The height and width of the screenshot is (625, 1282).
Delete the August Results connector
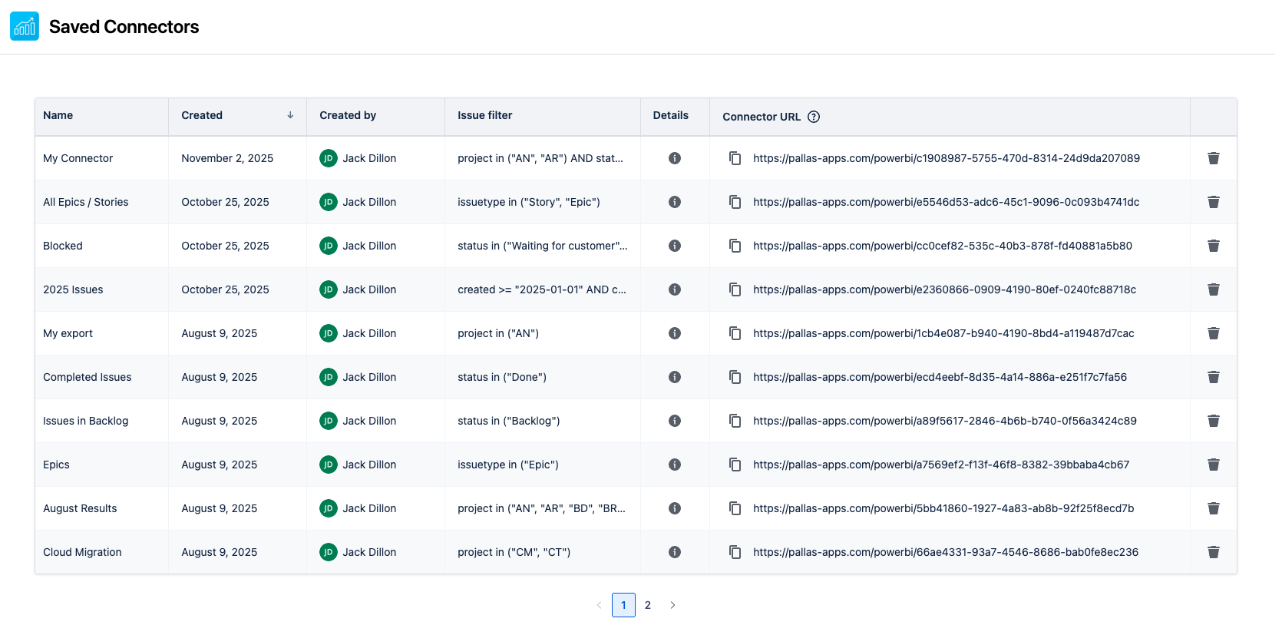(1214, 508)
